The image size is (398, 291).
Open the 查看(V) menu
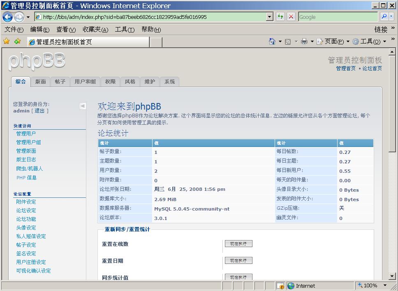[66, 30]
